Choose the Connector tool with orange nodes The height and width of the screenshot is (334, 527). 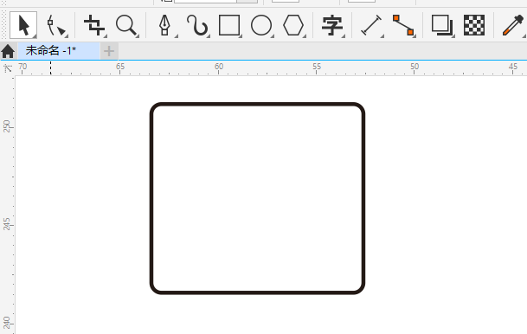[x=403, y=25]
